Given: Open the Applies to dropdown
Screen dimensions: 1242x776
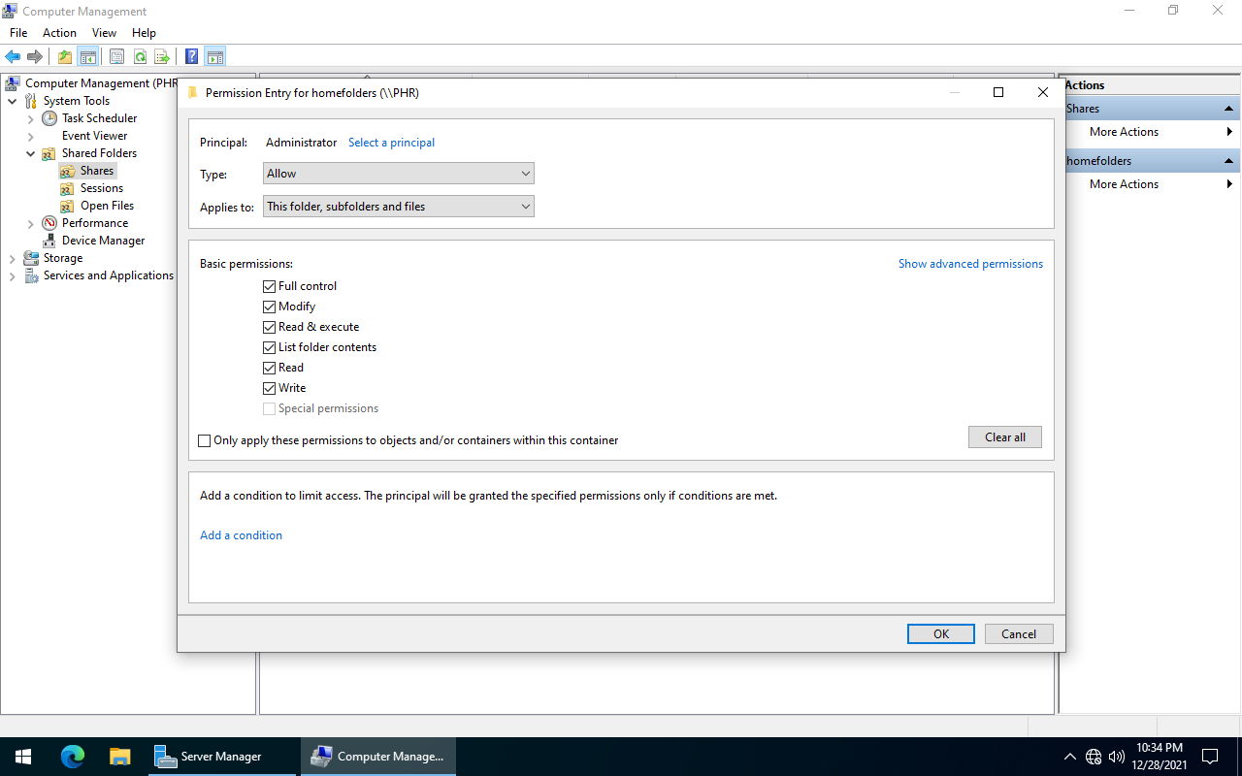Looking at the screenshot, I should (398, 206).
